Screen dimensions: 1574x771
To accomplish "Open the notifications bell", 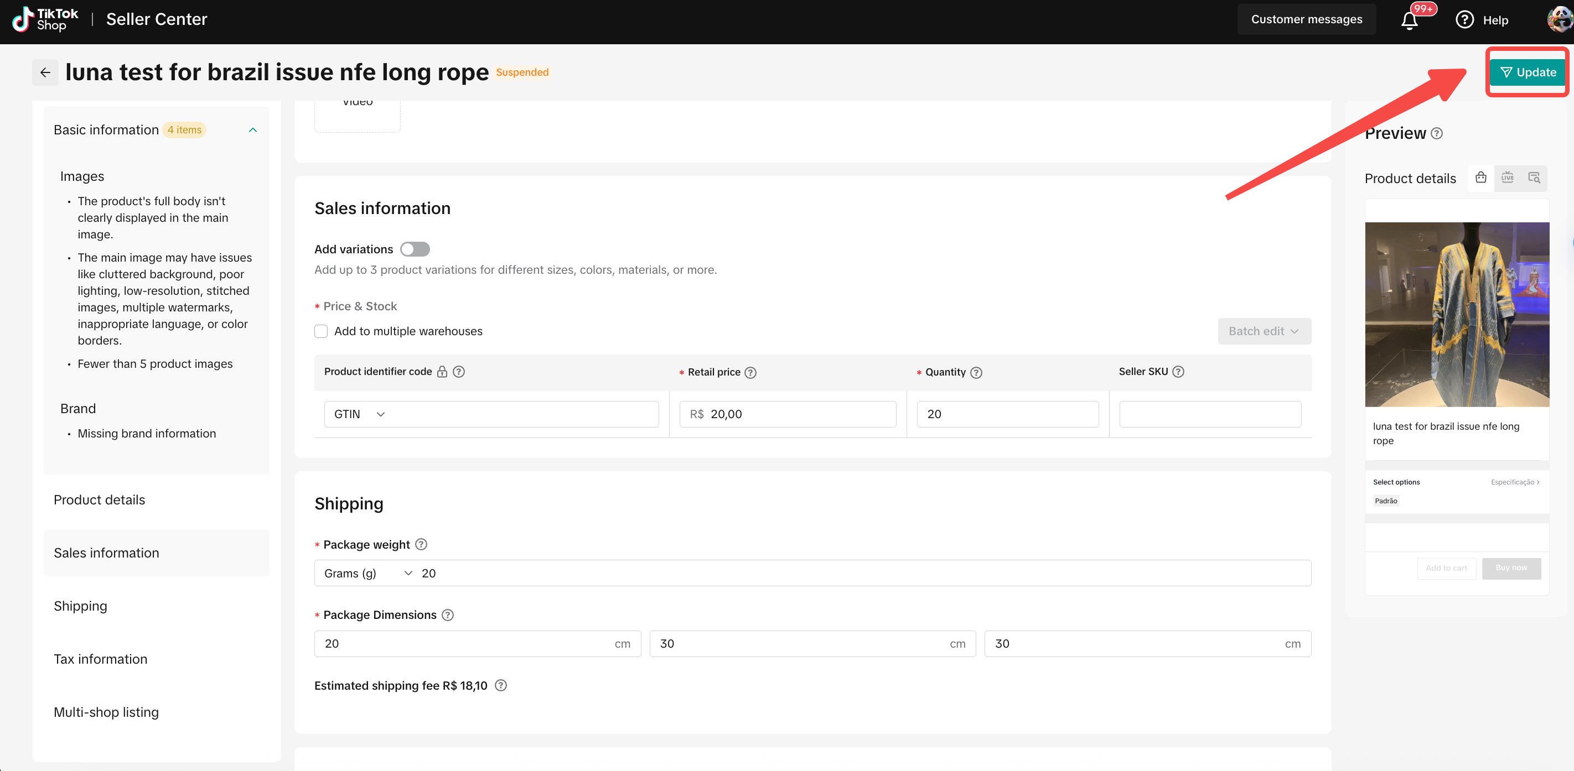I will [x=1409, y=21].
